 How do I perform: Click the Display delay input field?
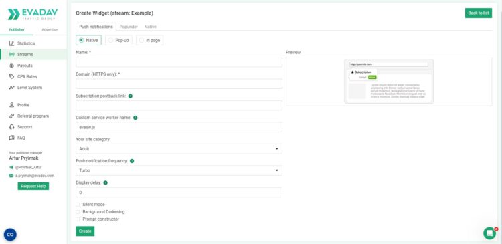click(179, 193)
